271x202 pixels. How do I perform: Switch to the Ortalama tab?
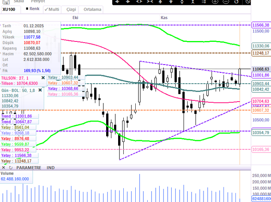(93, 10)
